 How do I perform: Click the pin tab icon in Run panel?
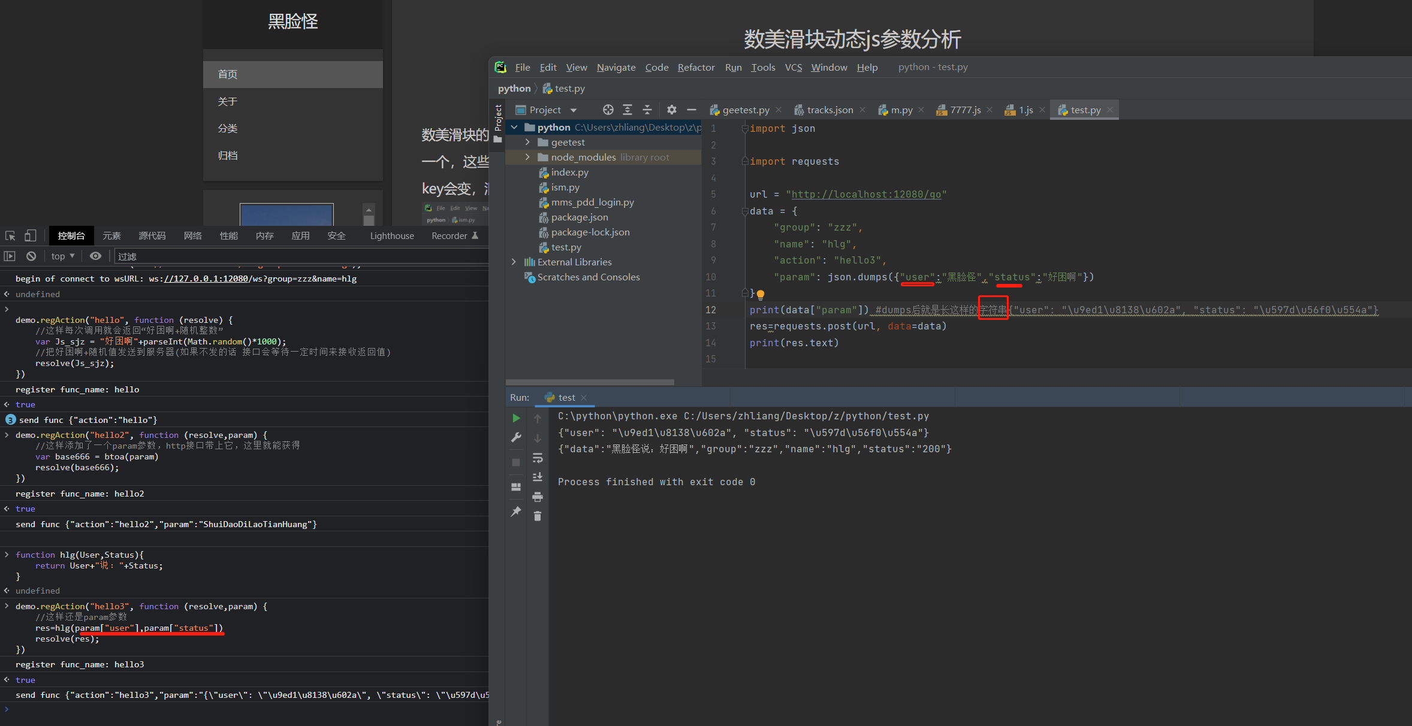click(516, 512)
